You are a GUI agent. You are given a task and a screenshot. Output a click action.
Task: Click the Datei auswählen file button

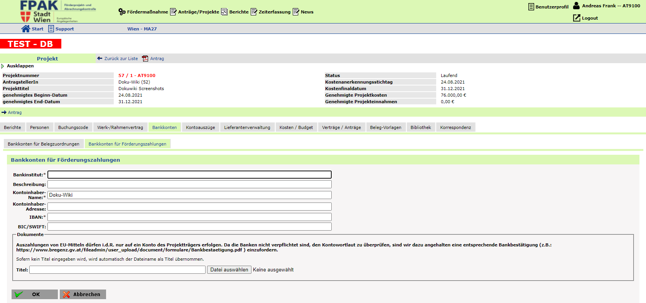click(x=229, y=270)
